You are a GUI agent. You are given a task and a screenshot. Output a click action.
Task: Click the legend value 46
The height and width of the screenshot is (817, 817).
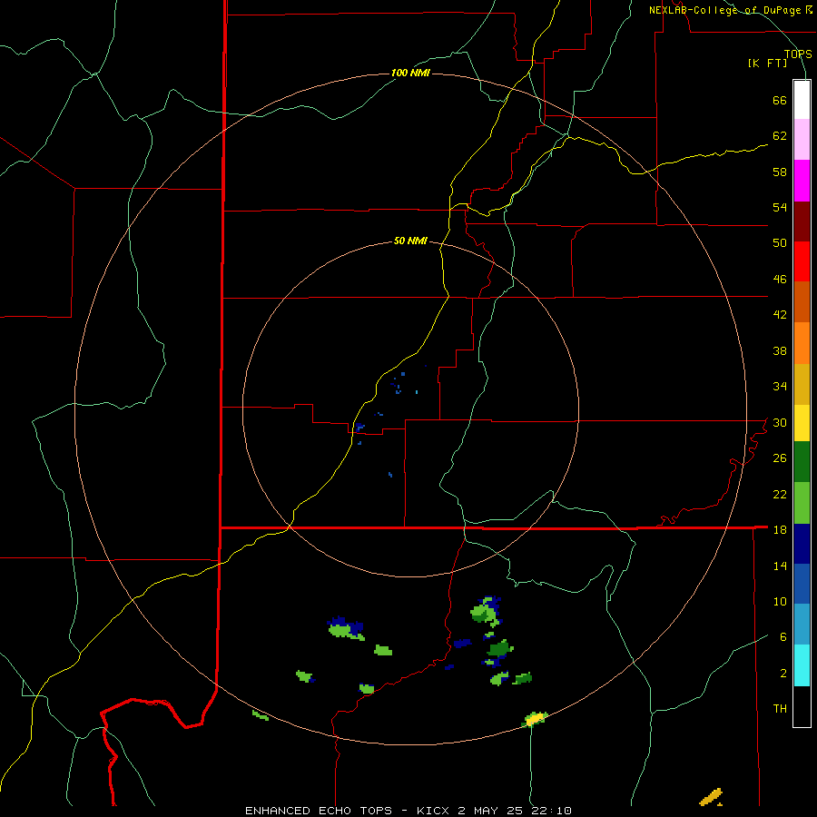780,279
